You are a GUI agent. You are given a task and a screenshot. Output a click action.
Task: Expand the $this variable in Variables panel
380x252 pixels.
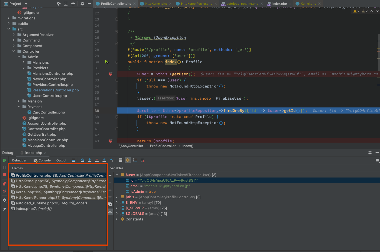(116, 197)
